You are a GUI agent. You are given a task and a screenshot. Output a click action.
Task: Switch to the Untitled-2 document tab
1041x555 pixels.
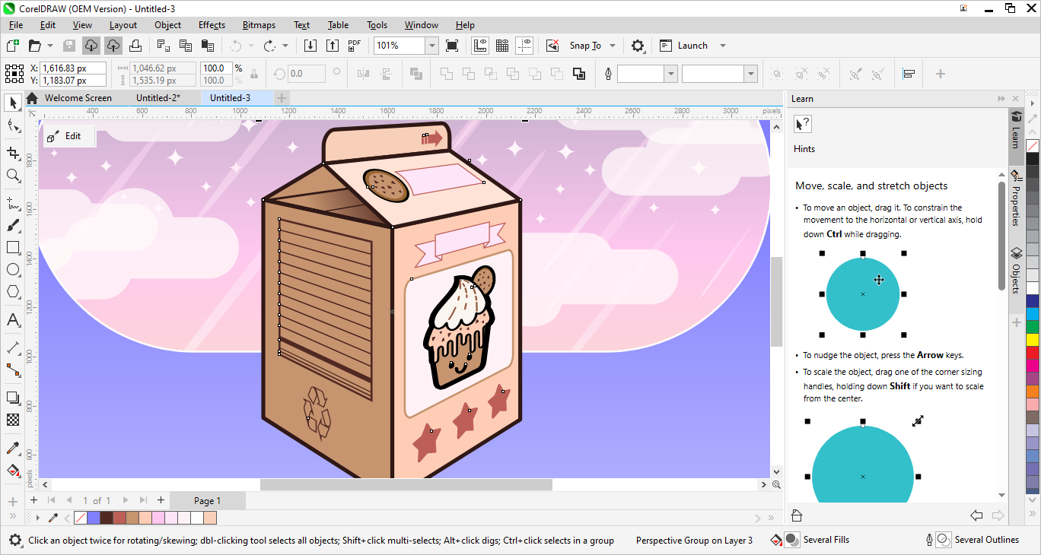click(159, 97)
